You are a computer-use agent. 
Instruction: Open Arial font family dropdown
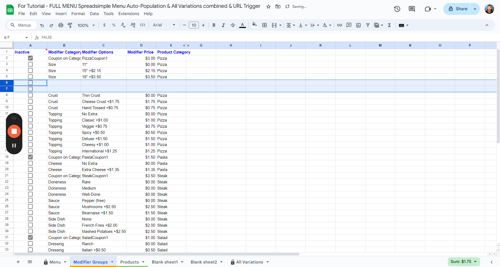click(164, 25)
